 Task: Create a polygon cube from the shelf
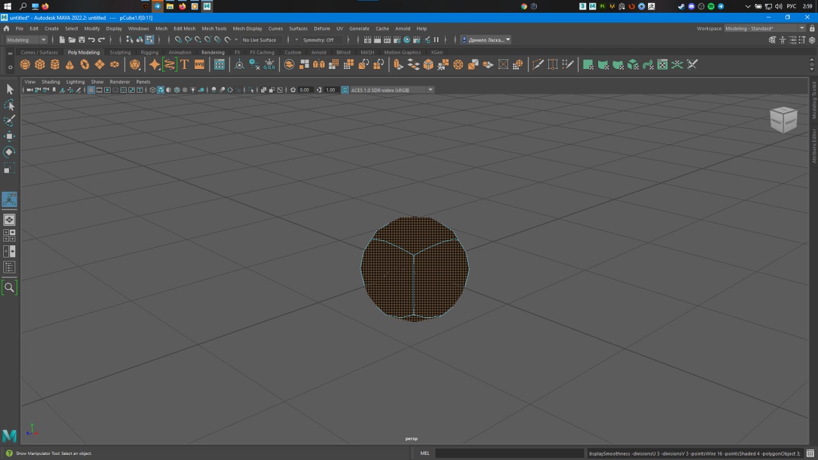(40, 65)
